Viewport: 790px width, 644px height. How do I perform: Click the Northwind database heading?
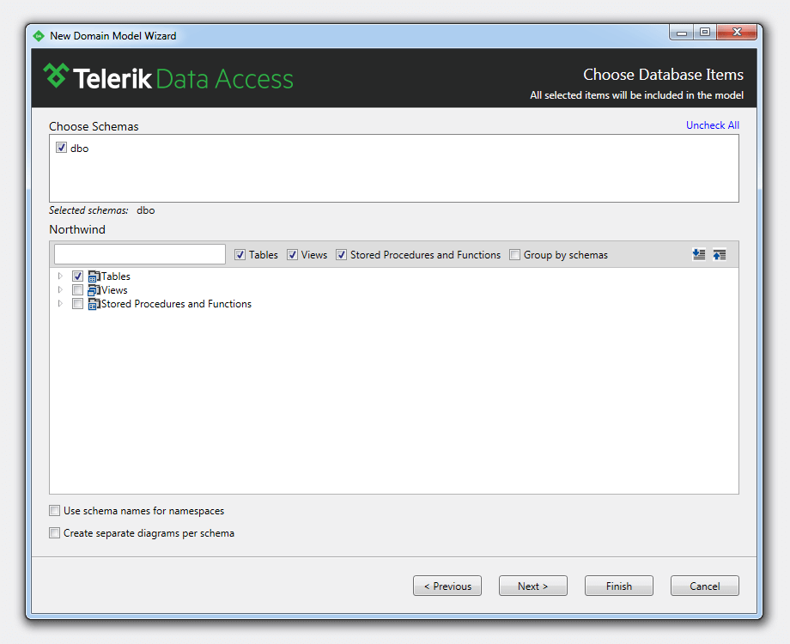point(77,229)
